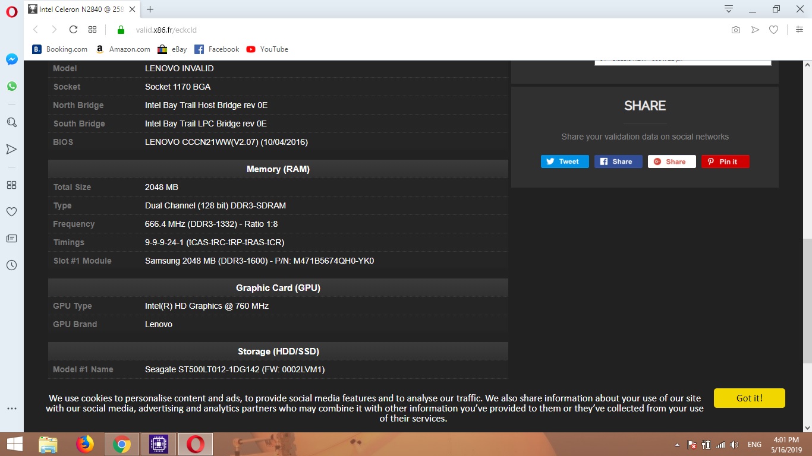Click 'Intel Bay Trail LPC Bridge rev 0E'
The height and width of the screenshot is (456, 812).
click(x=206, y=123)
